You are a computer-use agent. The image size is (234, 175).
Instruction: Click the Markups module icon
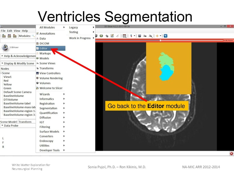coord(37,53)
